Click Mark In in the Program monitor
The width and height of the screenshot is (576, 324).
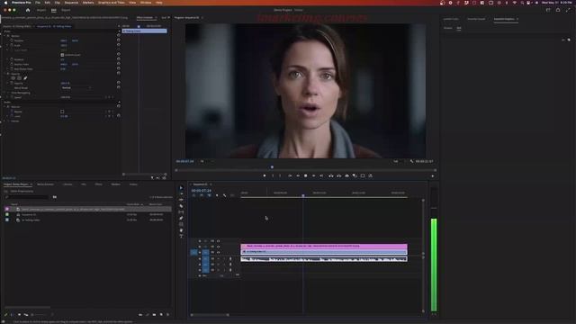[273, 176]
